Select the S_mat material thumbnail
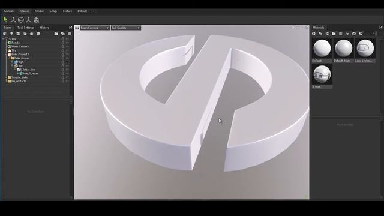384x216 pixels. pos(322,74)
